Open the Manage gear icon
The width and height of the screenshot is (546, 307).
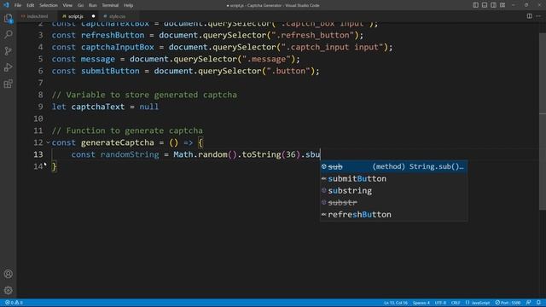pos(8,290)
